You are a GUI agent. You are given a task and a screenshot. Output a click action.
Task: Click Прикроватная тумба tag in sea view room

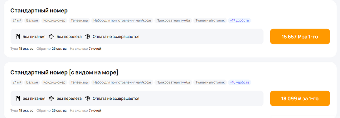(173, 82)
